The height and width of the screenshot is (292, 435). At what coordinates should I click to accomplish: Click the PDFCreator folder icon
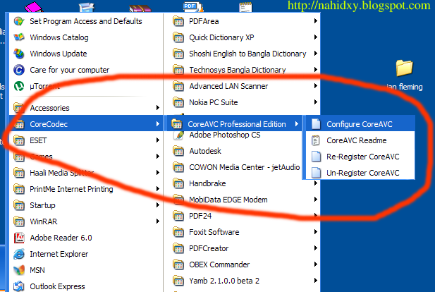point(178,248)
